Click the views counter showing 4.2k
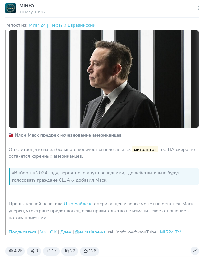 click(x=15, y=251)
